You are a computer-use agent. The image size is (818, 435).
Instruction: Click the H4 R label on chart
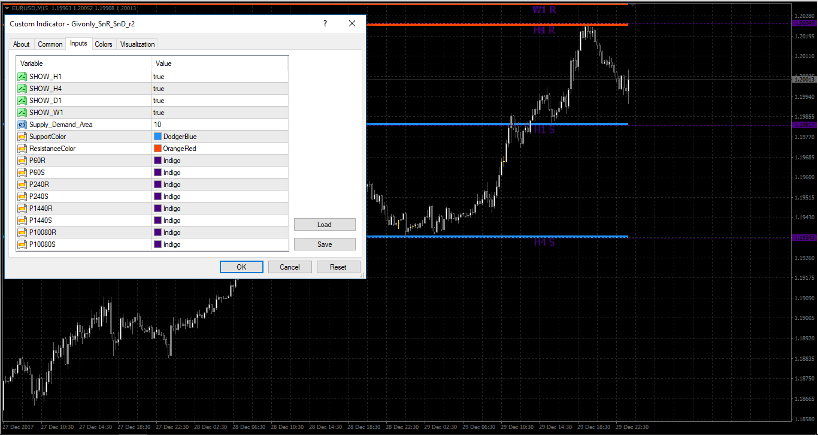pos(544,30)
